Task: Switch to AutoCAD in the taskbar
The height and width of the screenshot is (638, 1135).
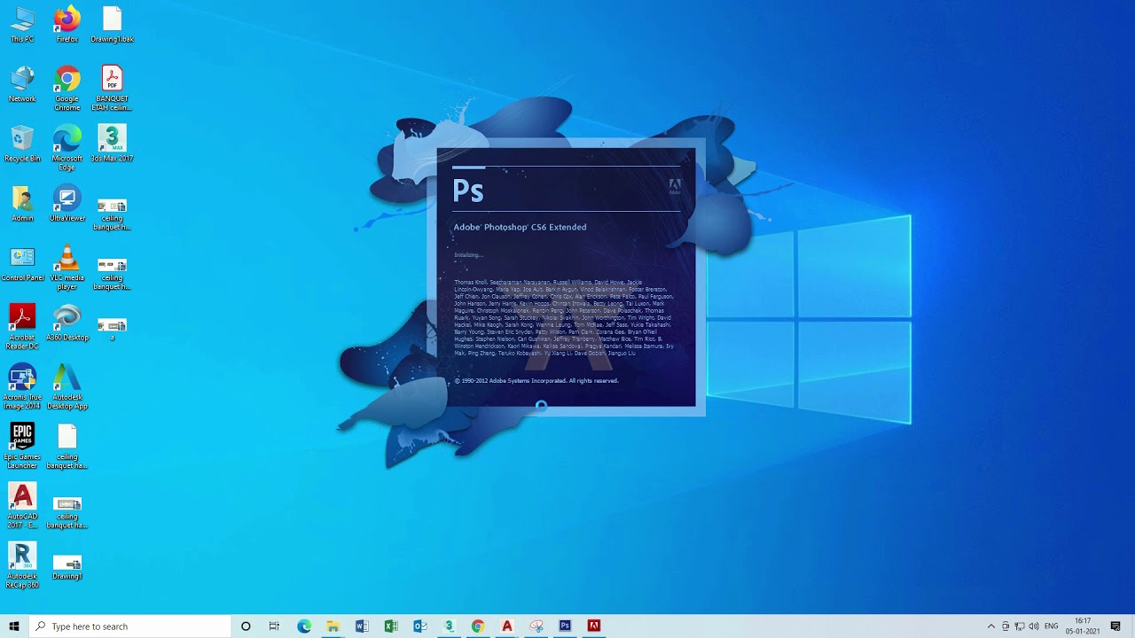Action: pos(507,626)
